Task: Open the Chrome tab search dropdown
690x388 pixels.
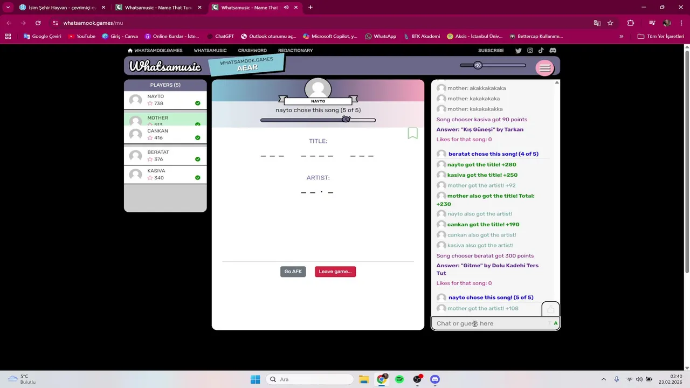Action: pos(8,8)
